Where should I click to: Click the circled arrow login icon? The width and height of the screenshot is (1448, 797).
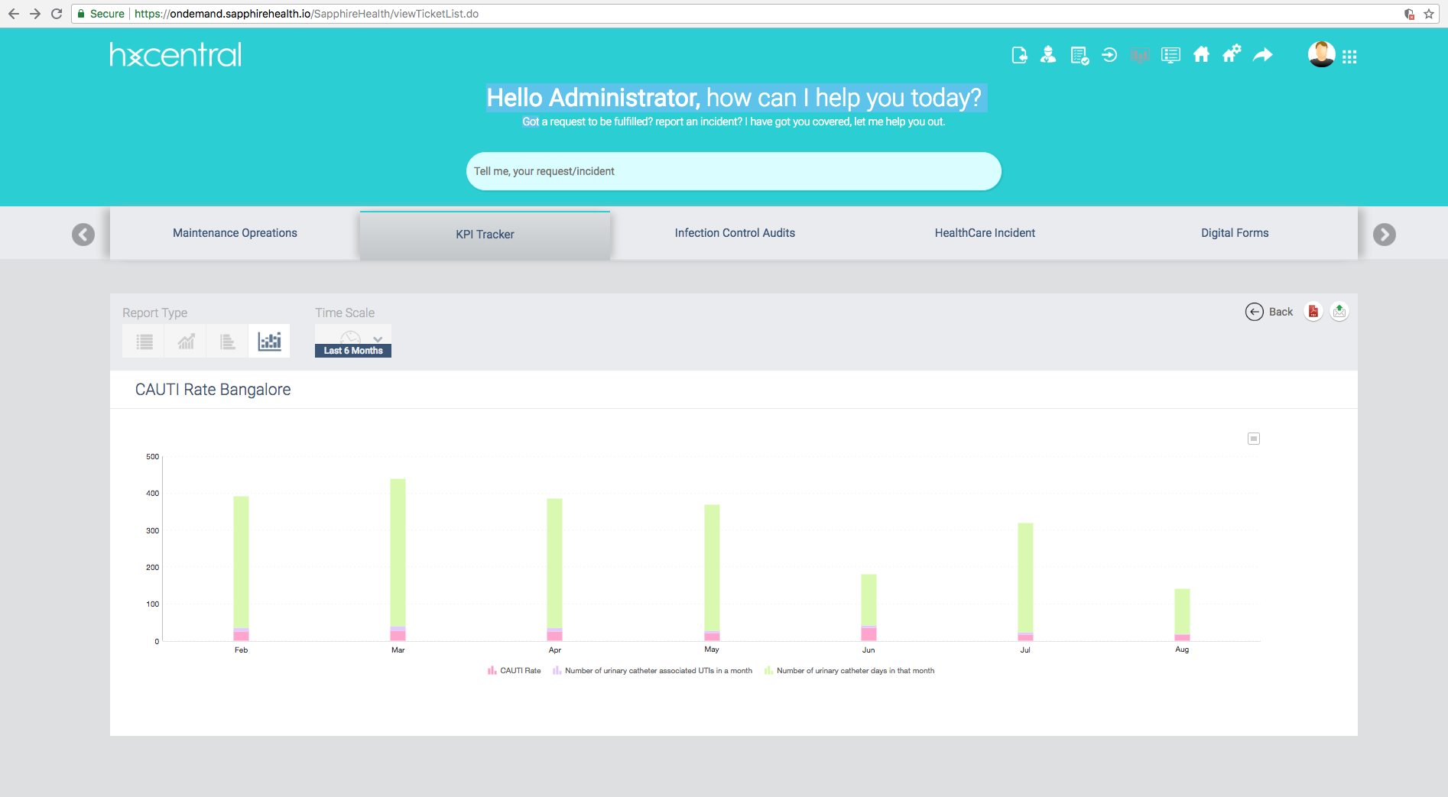pyautogui.click(x=1109, y=55)
